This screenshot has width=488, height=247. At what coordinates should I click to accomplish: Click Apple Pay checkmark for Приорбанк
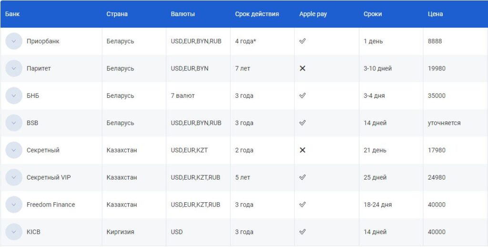point(302,41)
